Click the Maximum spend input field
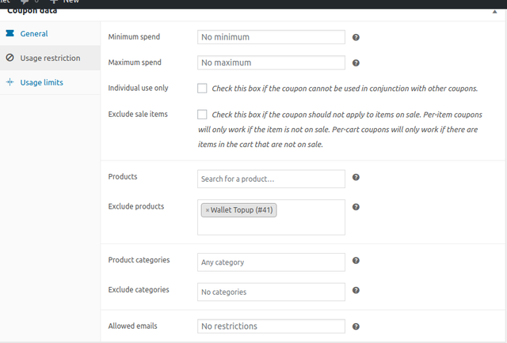This screenshot has width=507, height=343. pos(271,62)
